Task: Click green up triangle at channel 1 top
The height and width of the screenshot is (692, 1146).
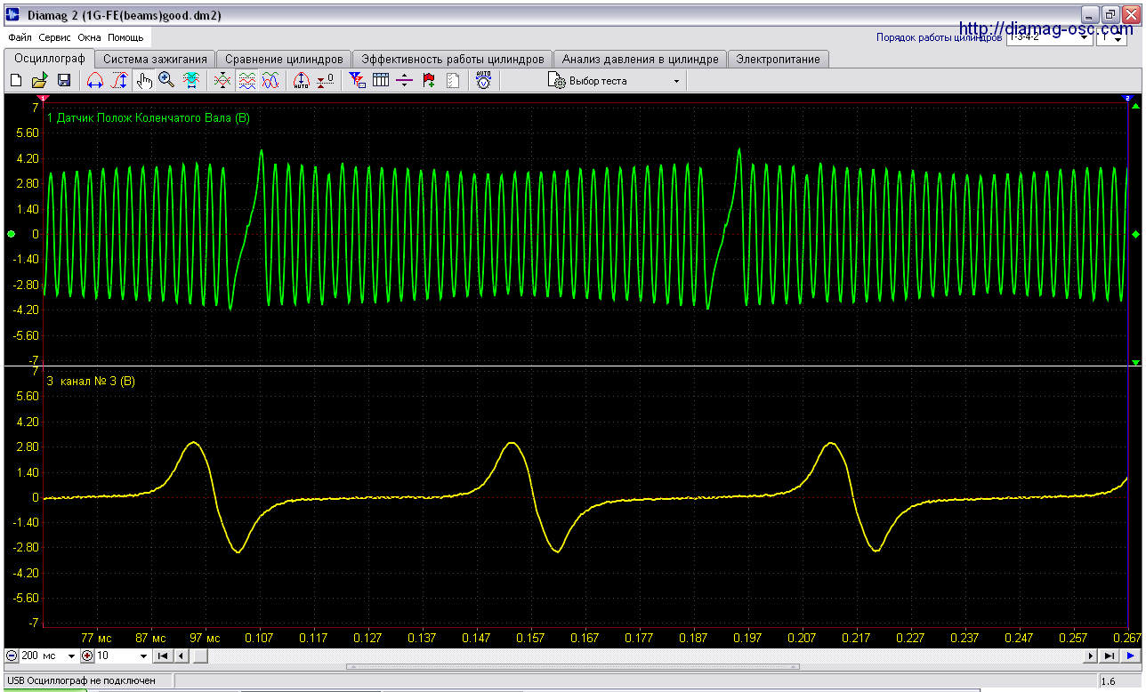Action: coord(1136,106)
